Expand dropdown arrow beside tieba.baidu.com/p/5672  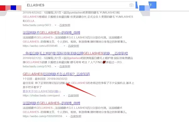(55, 25)
